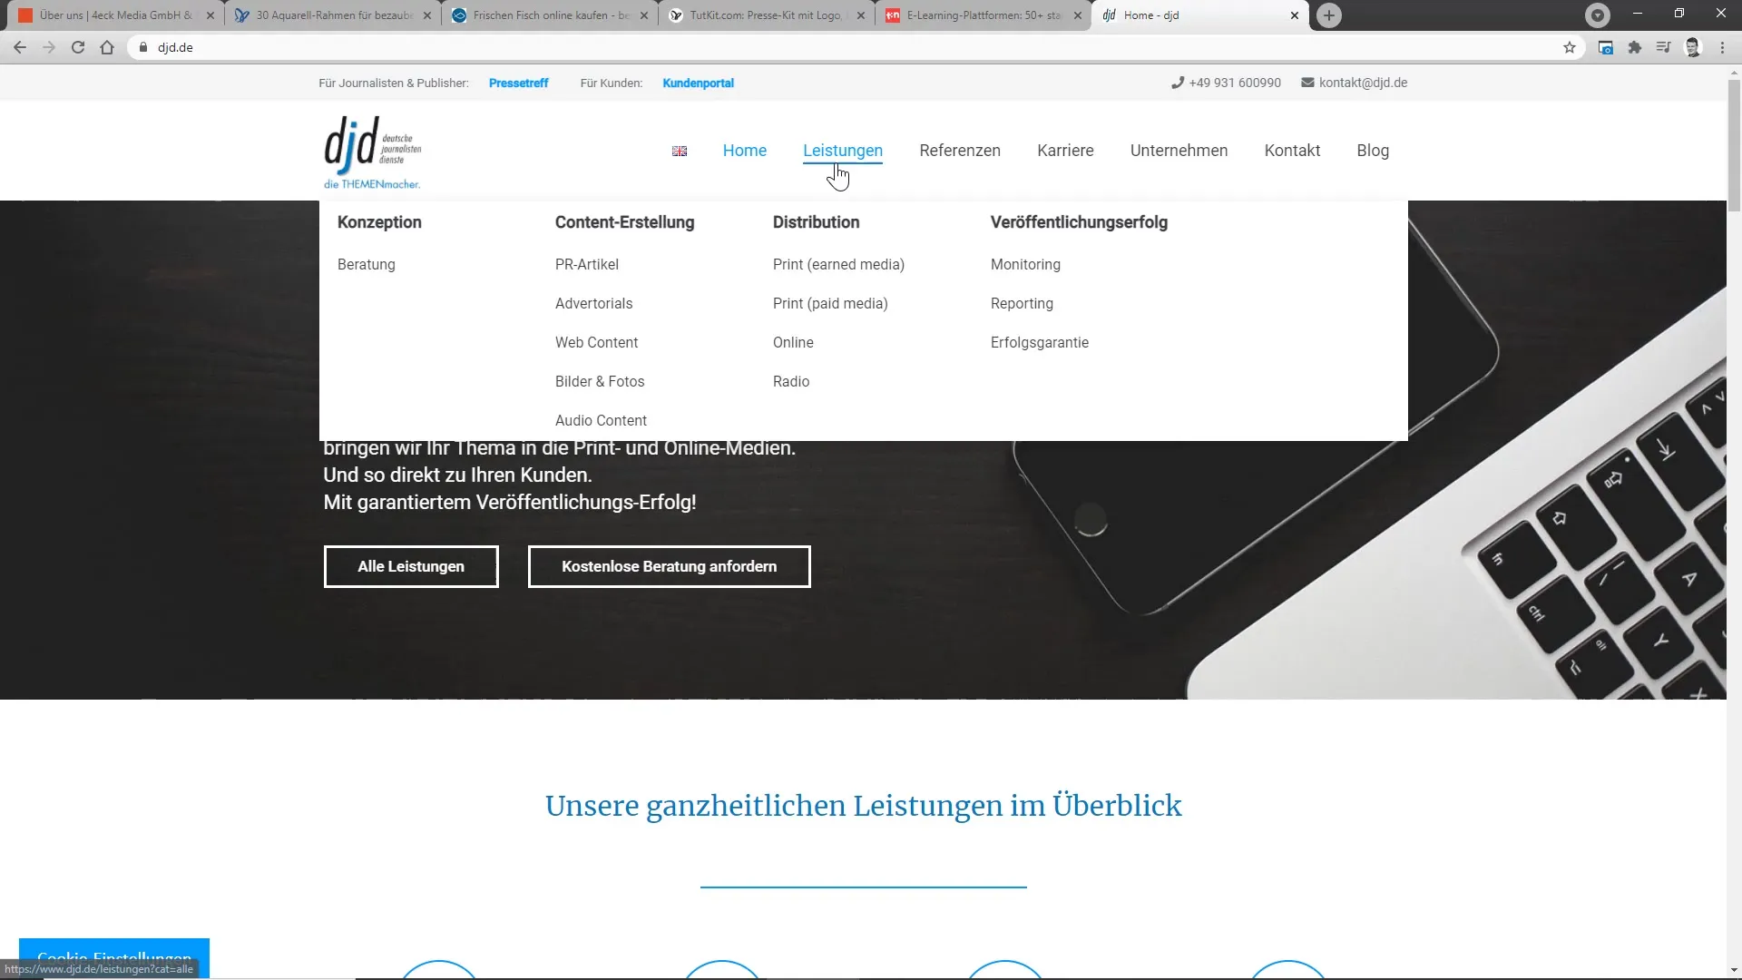1742x980 pixels.
Task: Close the 'Home - djd' tab
Action: pos(1295,15)
